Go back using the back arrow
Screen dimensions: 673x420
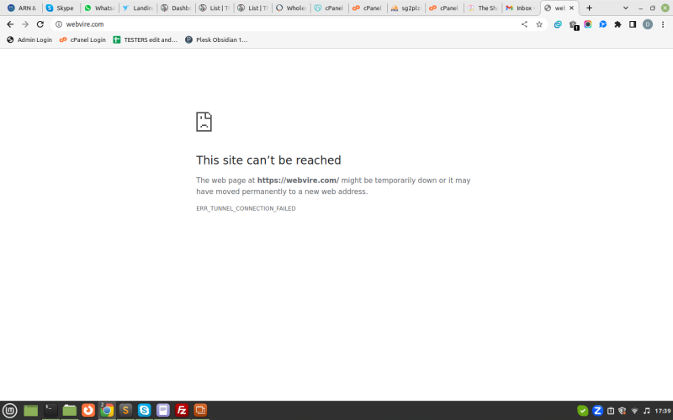point(10,24)
